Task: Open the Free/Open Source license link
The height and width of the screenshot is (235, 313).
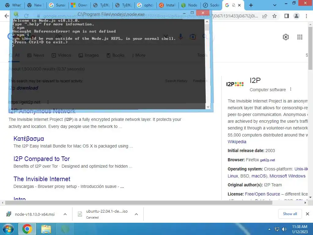Action: 262,194
